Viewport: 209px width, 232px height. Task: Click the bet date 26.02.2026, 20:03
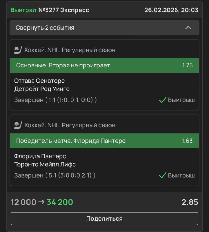pos(171,10)
